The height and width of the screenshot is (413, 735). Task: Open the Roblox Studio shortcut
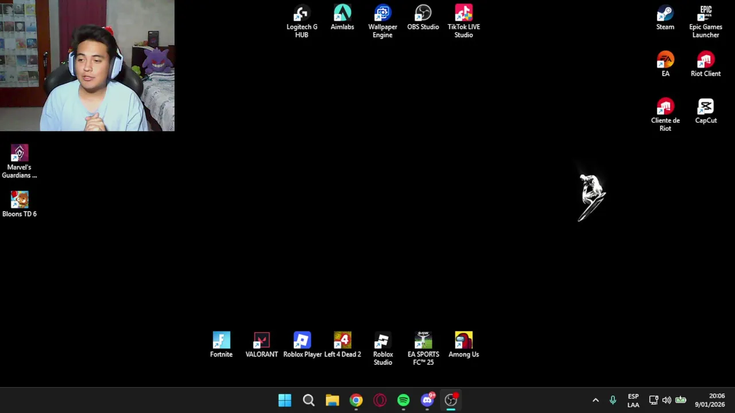point(383,349)
